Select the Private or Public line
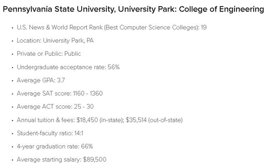The width and height of the screenshot is (267, 166). click(x=49, y=54)
